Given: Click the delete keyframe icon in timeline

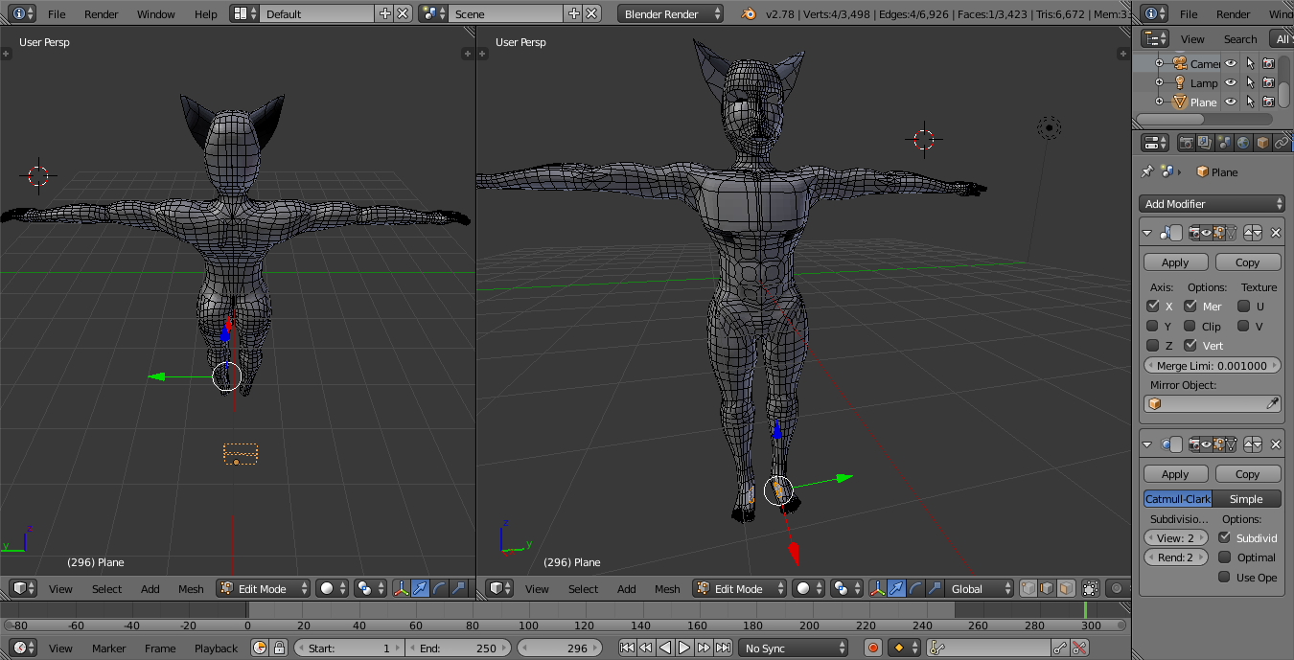Looking at the screenshot, I should coord(1080,649).
